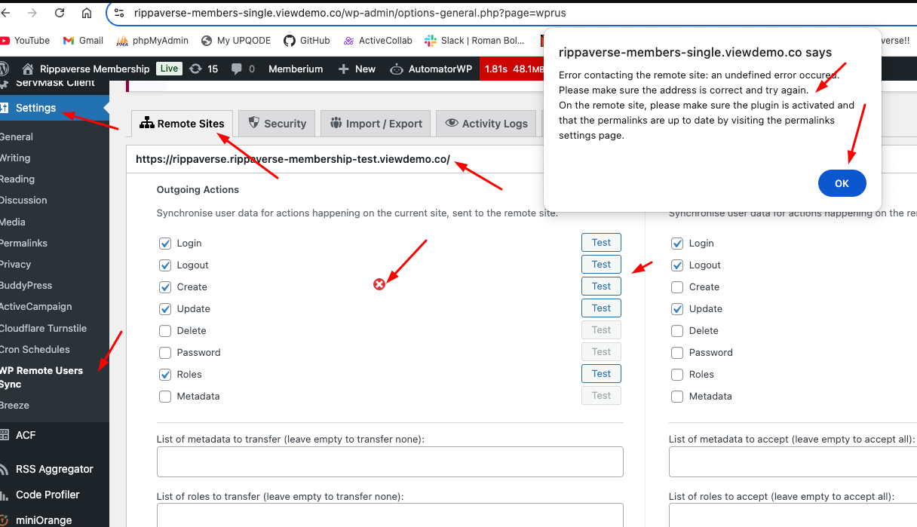Open the My UPQODE bookmark
917x527 pixels.
[x=236, y=41]
